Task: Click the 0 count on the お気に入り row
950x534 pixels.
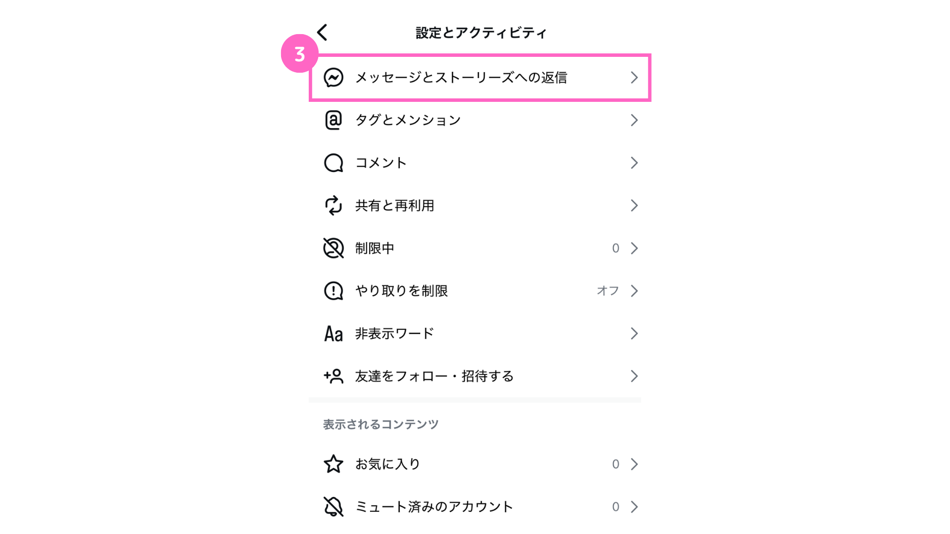Action: 616,464
